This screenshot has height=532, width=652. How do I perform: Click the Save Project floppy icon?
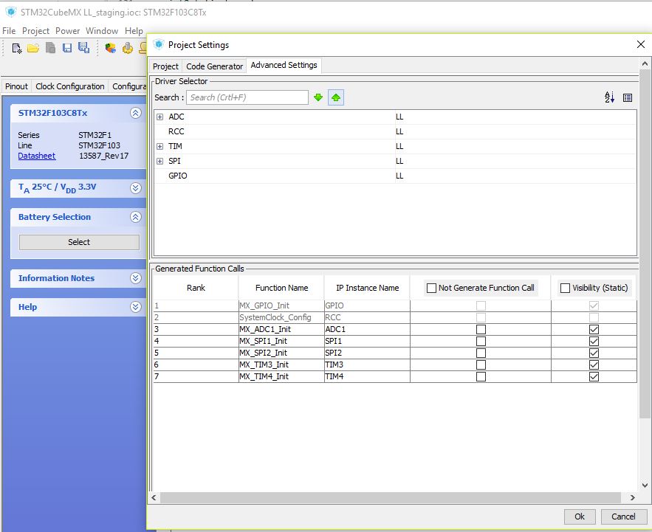67,48
